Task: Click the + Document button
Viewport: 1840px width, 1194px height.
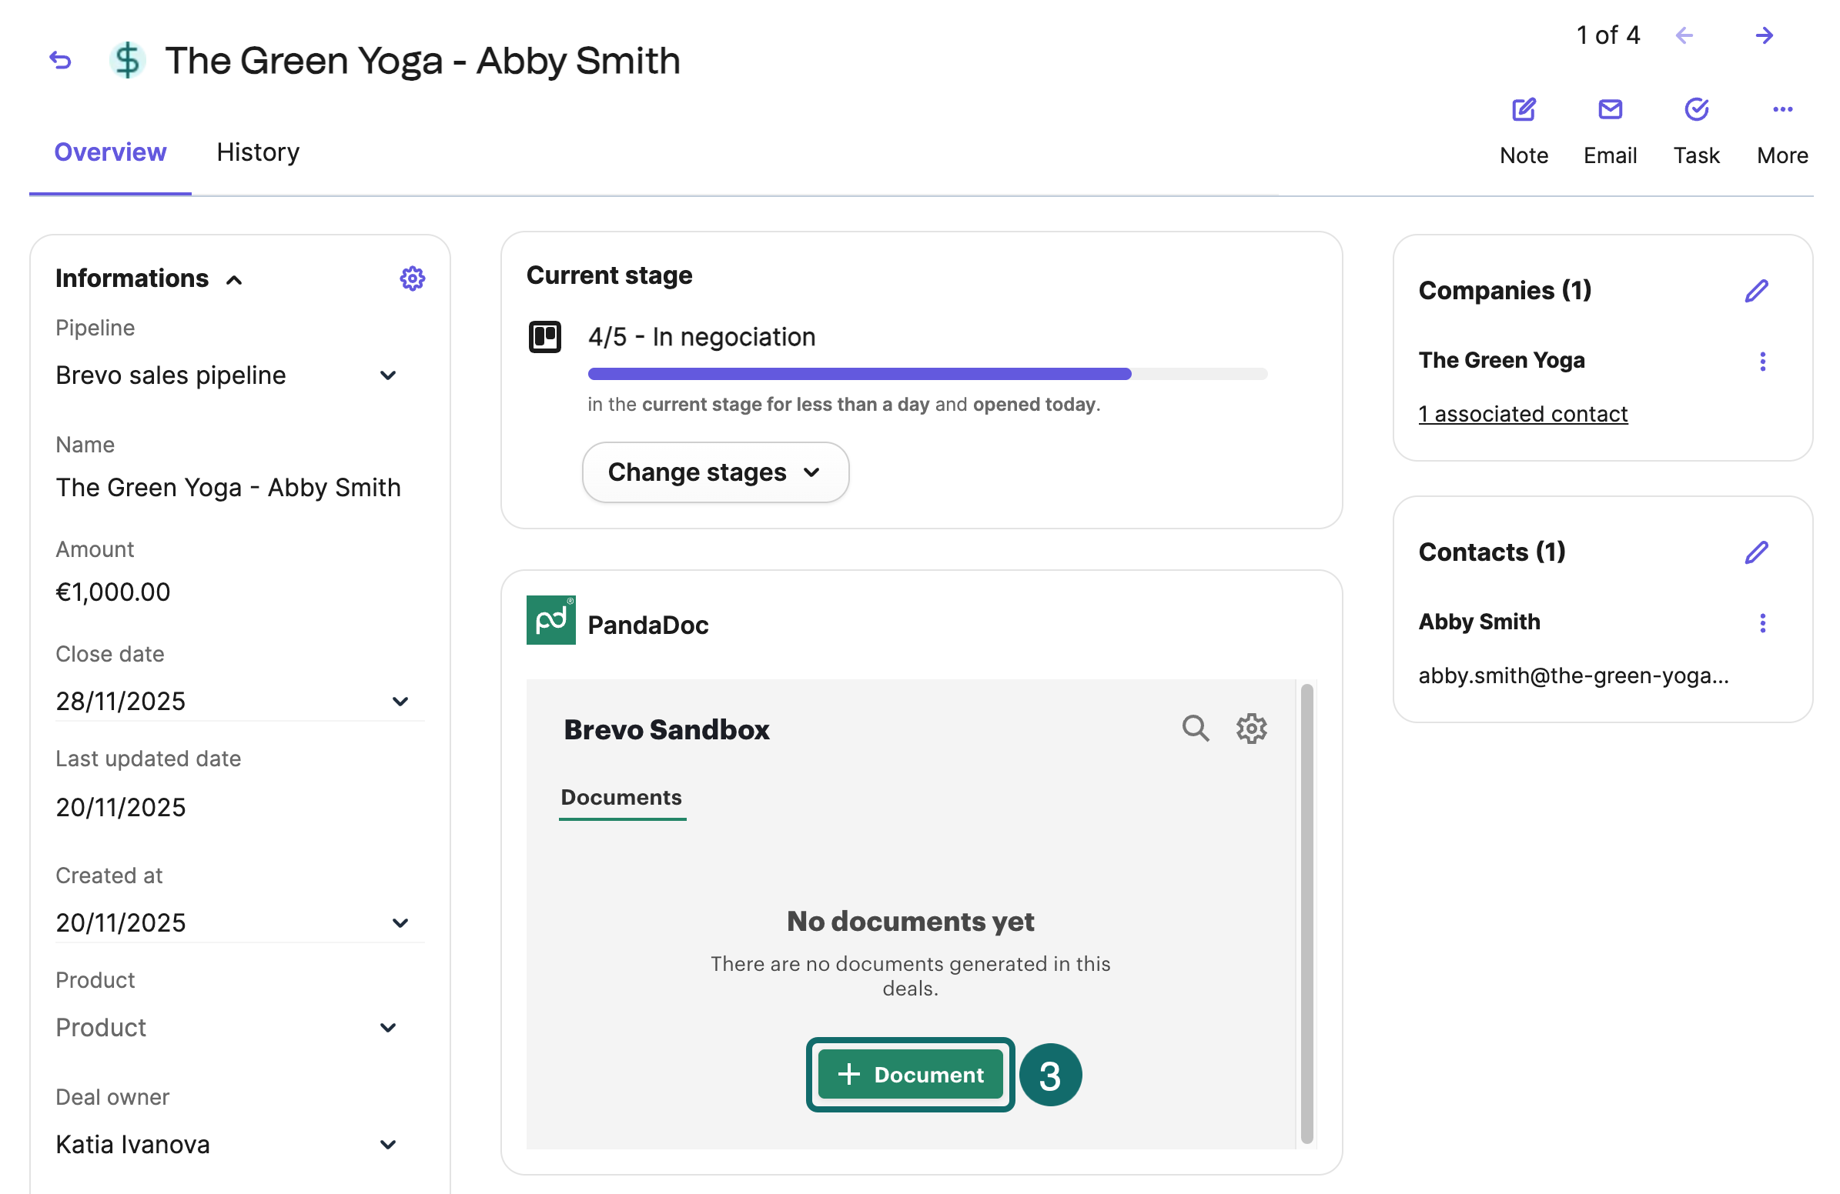Action: tap(910, 1074)
